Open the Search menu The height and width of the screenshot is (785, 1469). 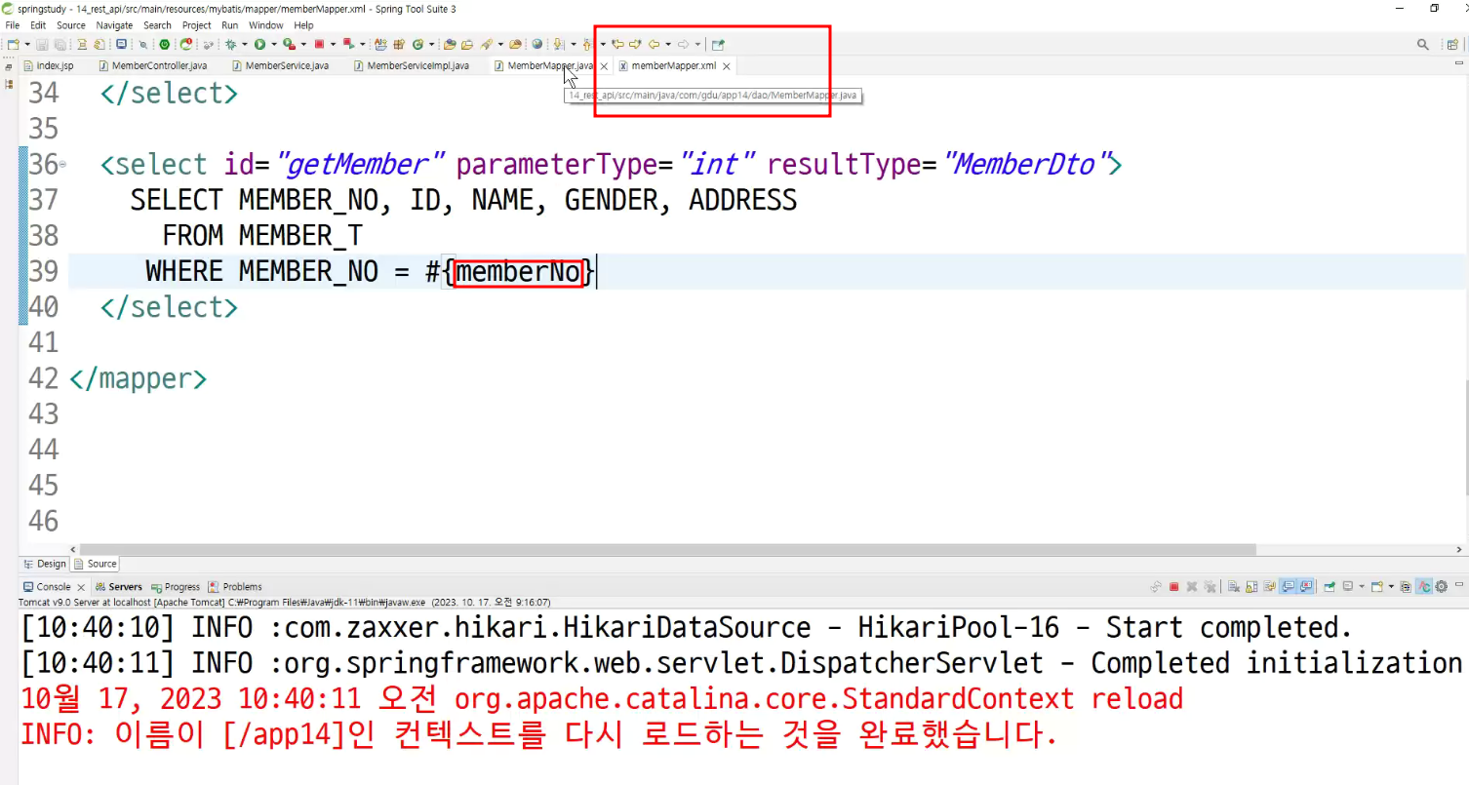[157, 25]
